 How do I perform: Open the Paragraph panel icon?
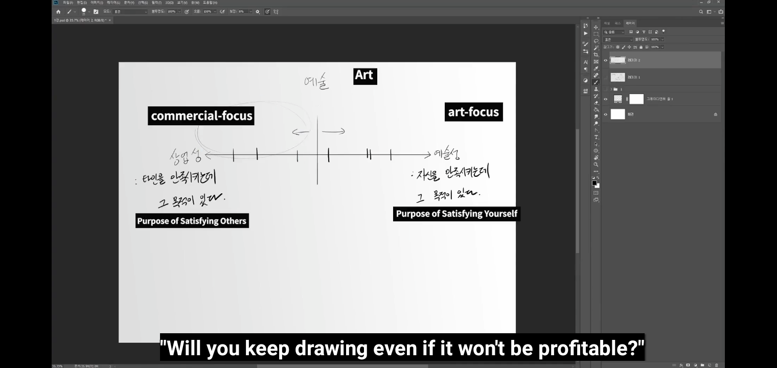click(586, 70)
